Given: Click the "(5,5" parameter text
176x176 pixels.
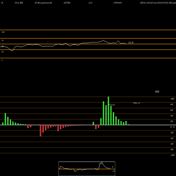Looking at the screenshot, I should [90, 3].
